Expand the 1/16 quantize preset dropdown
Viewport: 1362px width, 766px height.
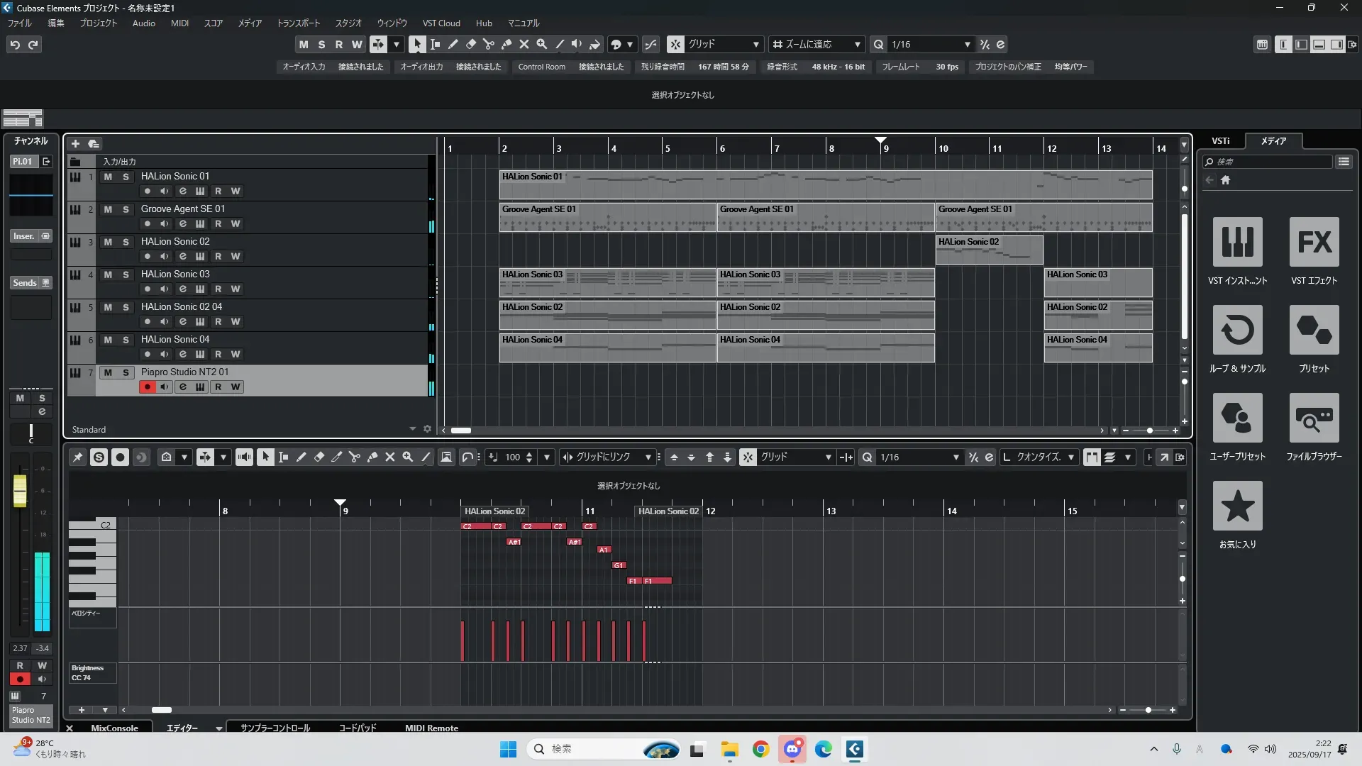[966, 44]
